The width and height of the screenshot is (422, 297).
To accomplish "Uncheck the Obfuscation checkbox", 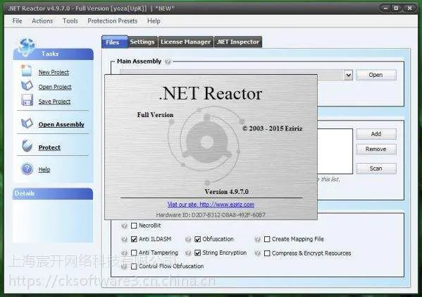I will (x=197, y=239).
